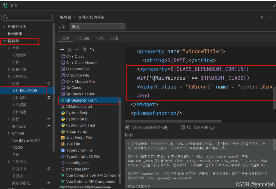This screenshot has height=189, width=276.
Task: Copy the Qt Designer Form template
Action: coord(84,49)
